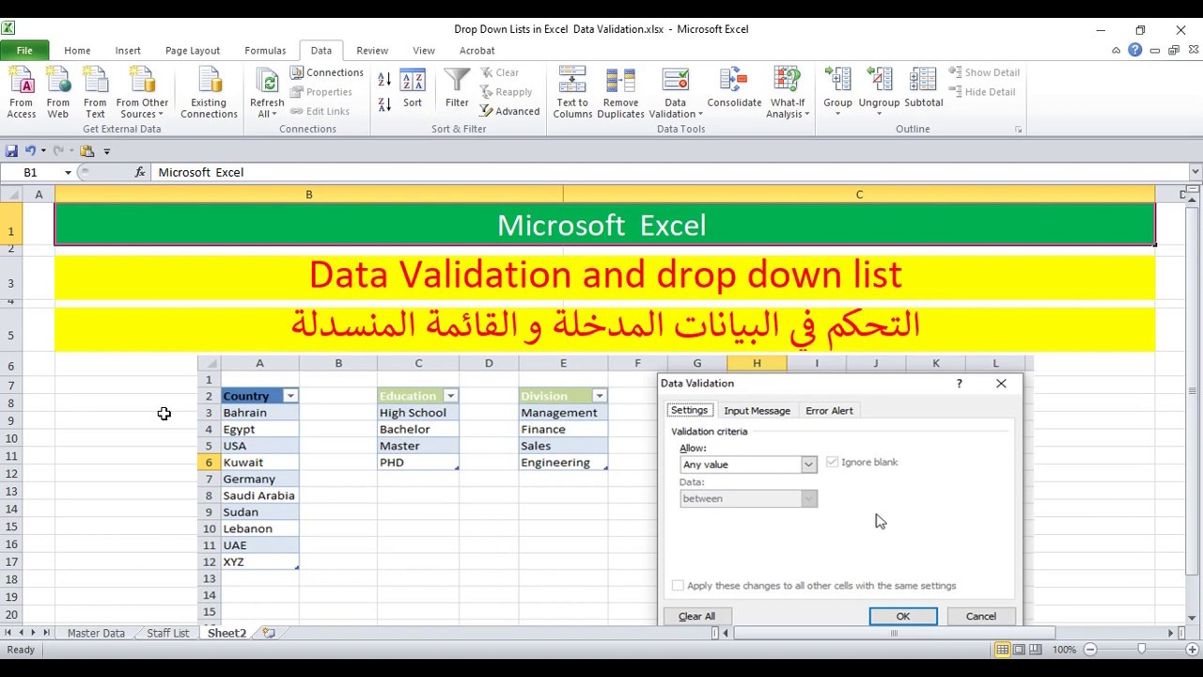This screenshot has height=677, width=1203.
Task: Open the Consolidate tool
Action: 734,88
